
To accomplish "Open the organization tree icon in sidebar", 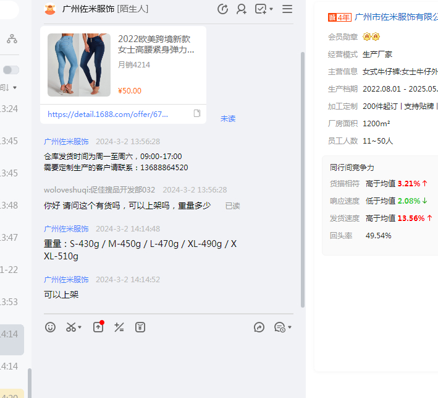I will pos(12,38).
